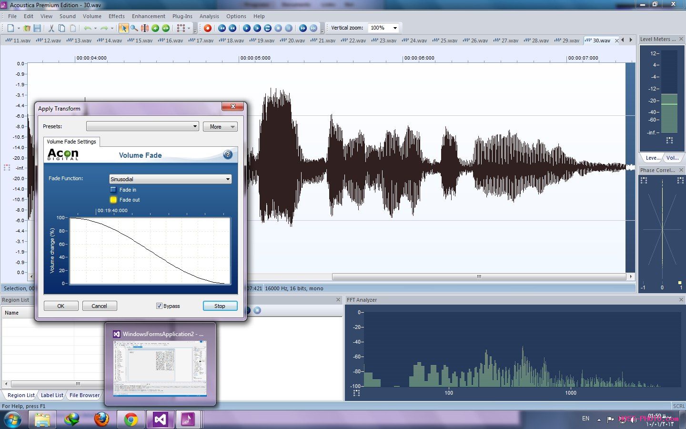Image resolution: width=686 pixels, height=429 pixels.
Task: Select the Volume Fade Settings tab
Action: tap(71, 142)
